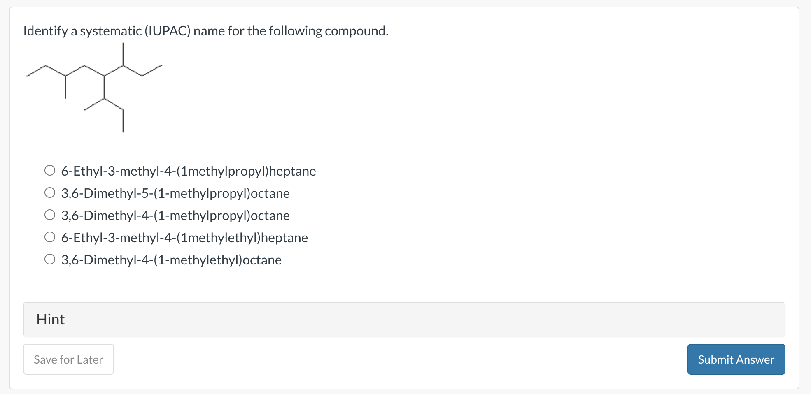The width and height of the screenshot is (811, 394).
Task: Click the molecule skeletal diagram area
Action: [95, 86]
